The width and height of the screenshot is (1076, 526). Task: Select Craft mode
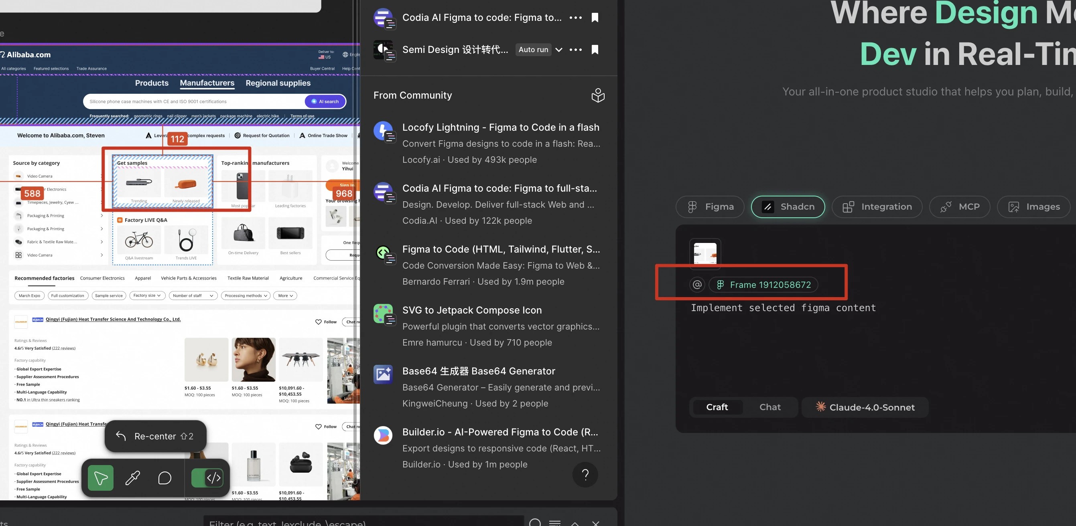point(717,407)
